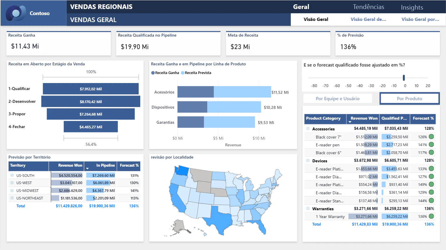
Task: Click the Garantias Receita Ganha bar segment
Action: (191, 122)
